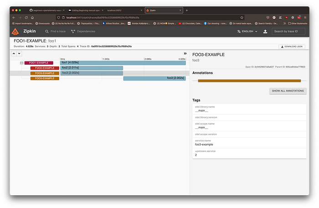
Task: Close the Zipkin browser tab
Action: [180, 10]
